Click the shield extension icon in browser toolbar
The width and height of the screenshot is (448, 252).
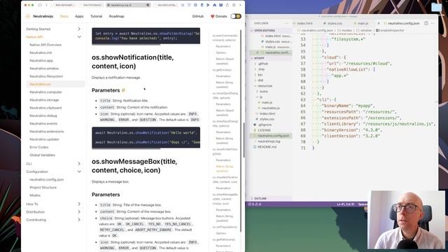(x=189, y=5)
